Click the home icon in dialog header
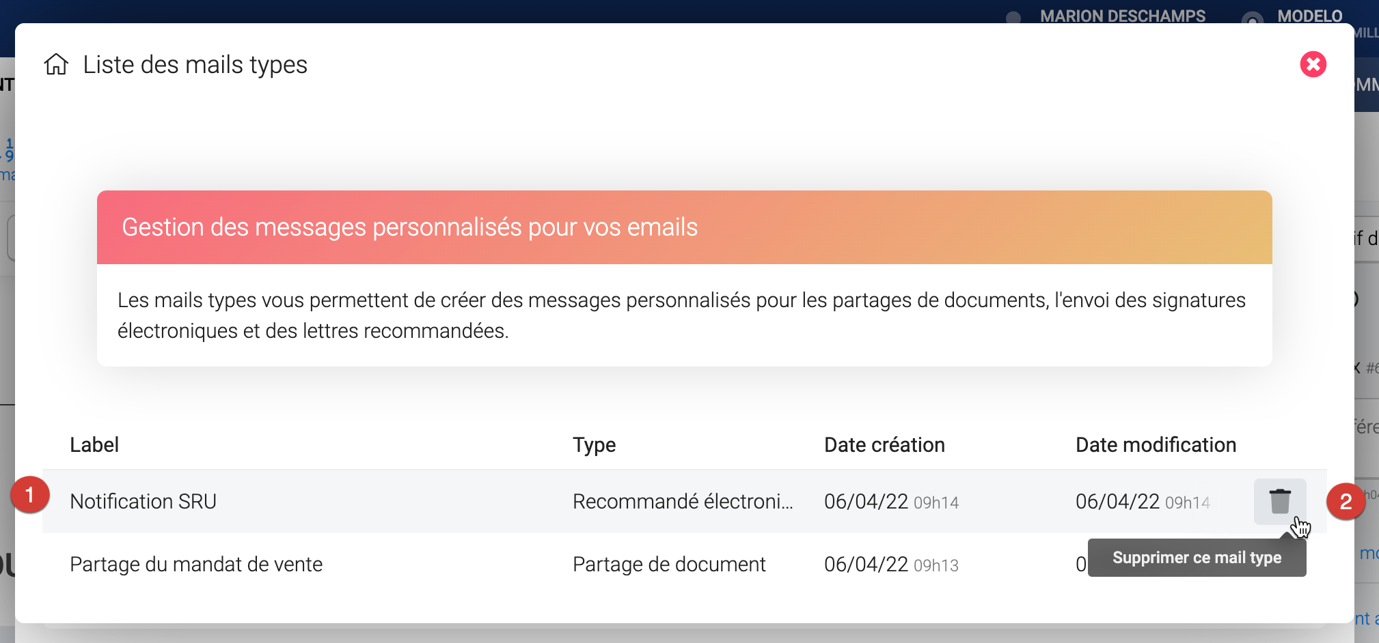 [x=56, y=64]
